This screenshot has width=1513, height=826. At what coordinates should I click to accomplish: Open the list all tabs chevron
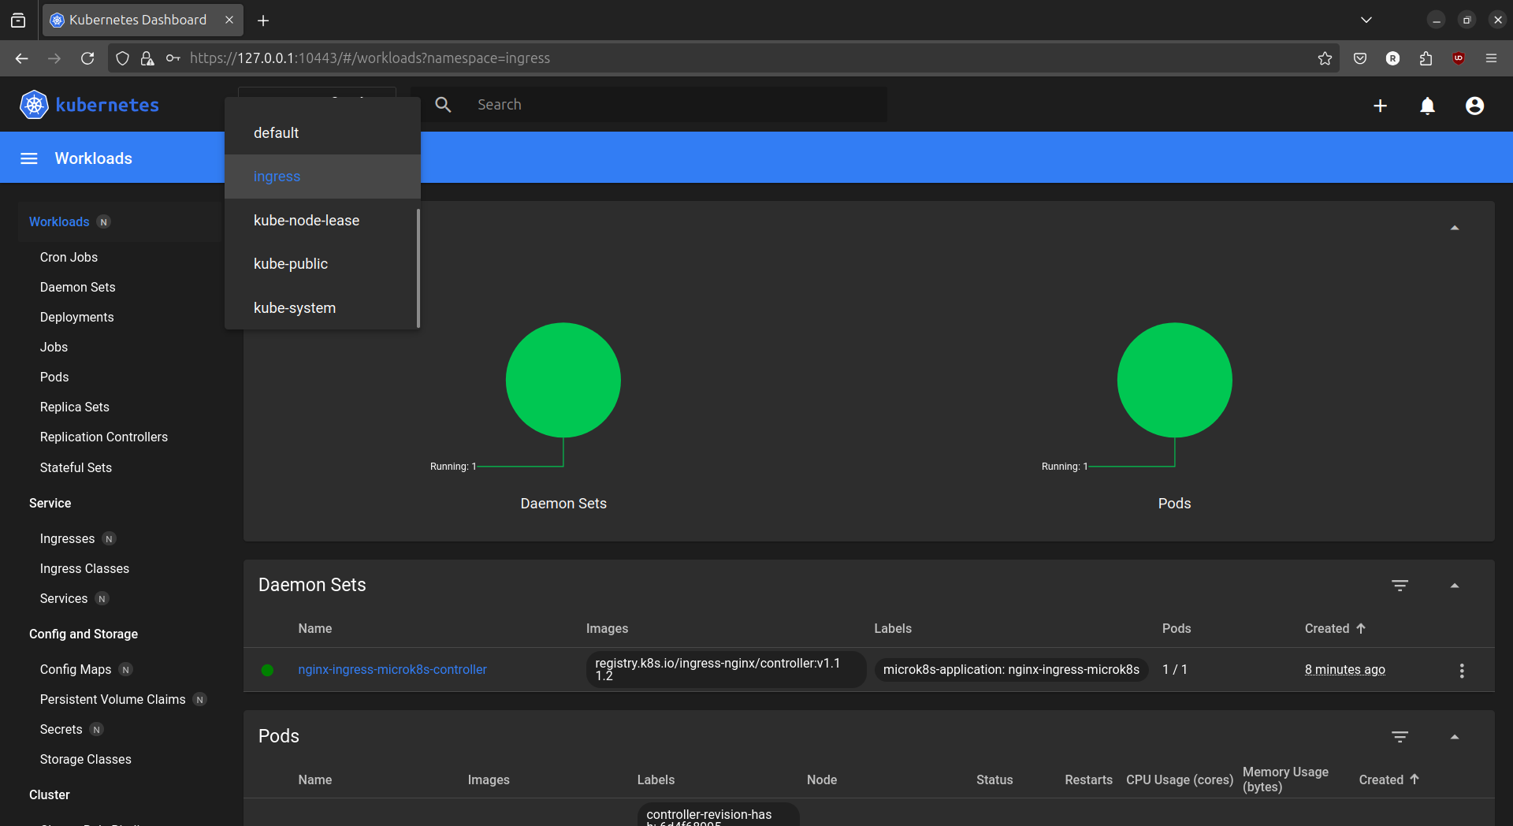1366,20
